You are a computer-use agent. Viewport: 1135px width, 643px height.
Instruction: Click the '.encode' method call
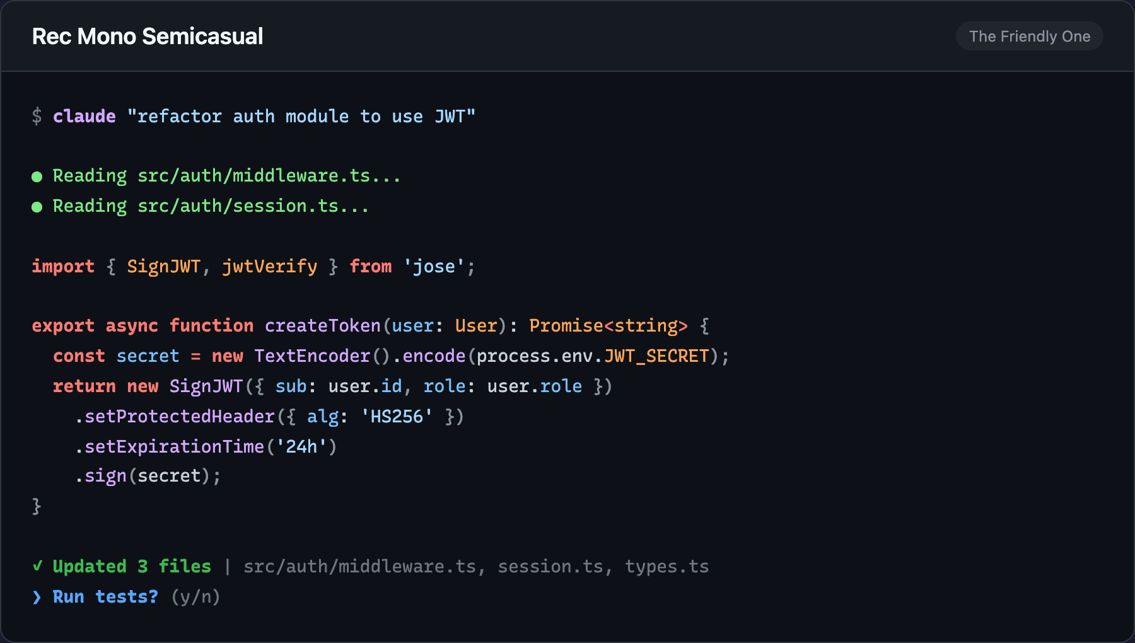[429, 356]
